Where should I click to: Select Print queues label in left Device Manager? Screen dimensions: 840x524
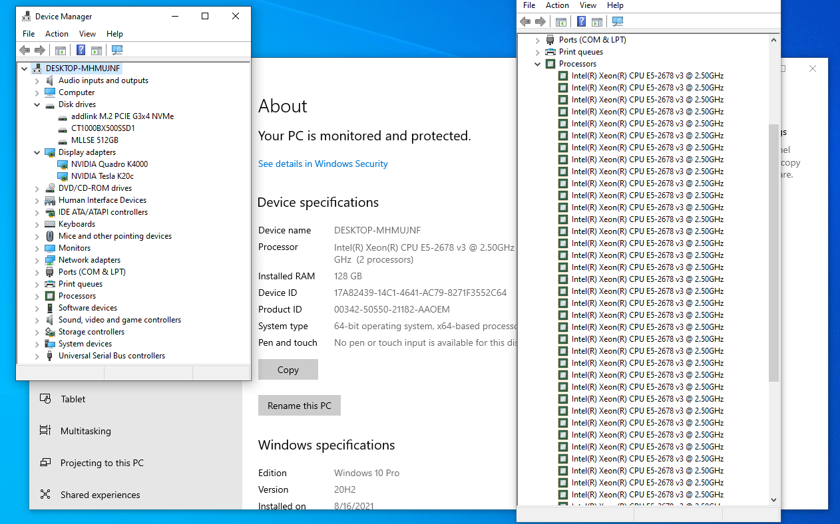(81, 284)
